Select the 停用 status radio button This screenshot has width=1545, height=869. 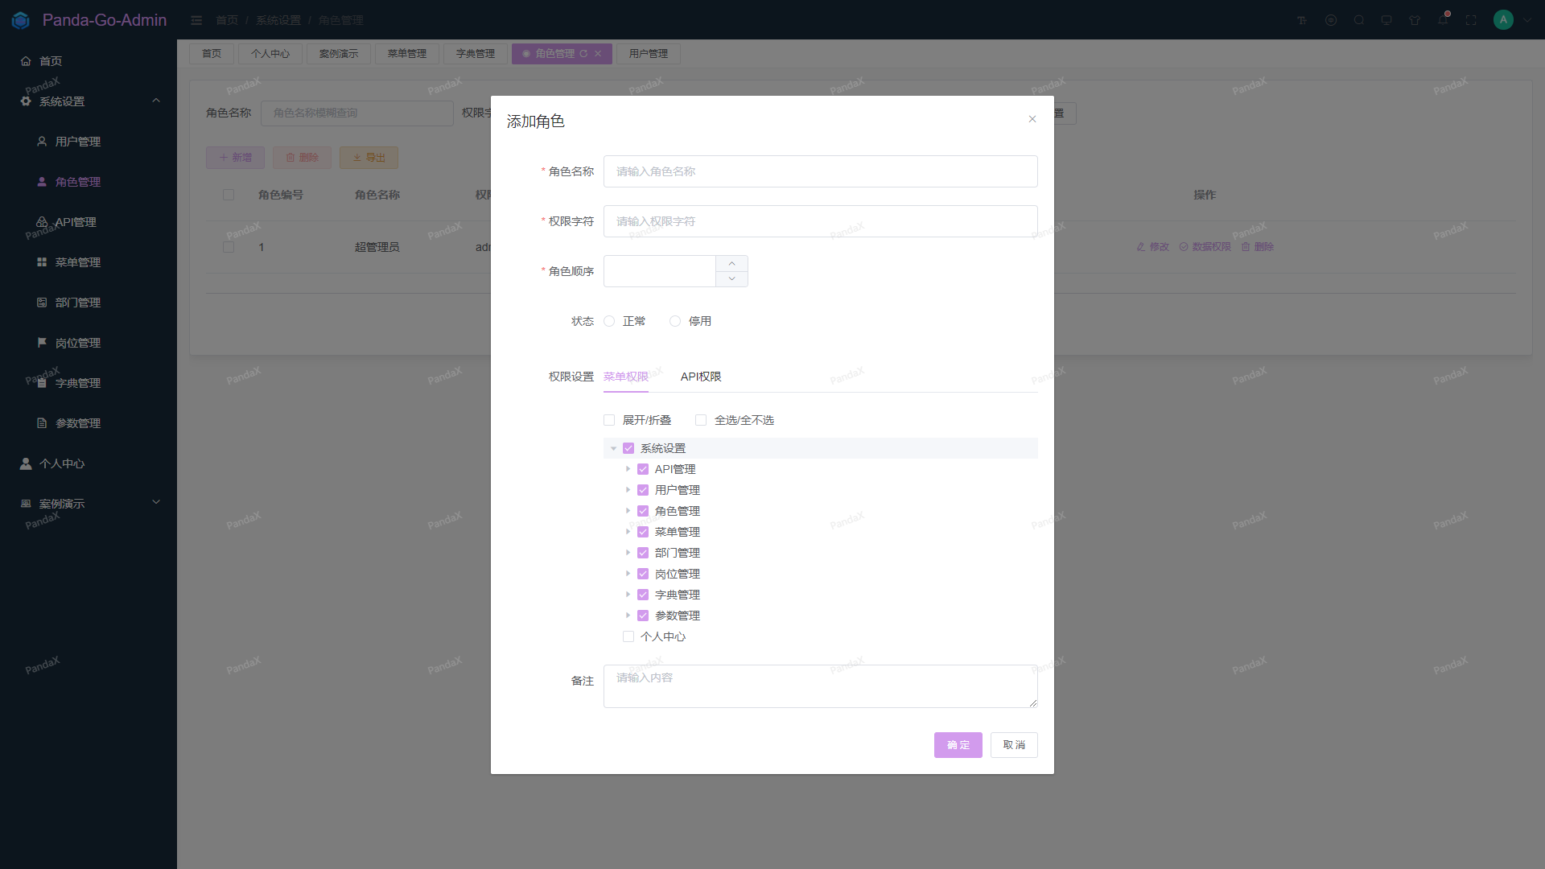click(x=675, y=321)
